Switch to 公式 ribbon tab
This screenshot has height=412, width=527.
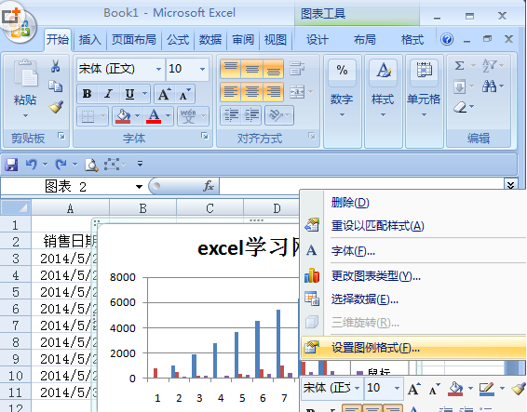coord(178,40)
